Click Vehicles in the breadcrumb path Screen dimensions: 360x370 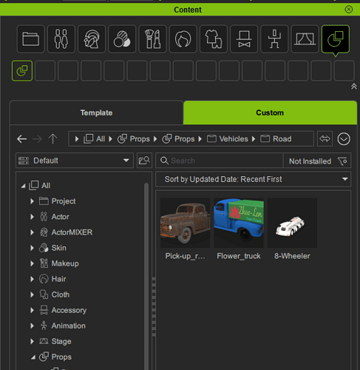234,139
